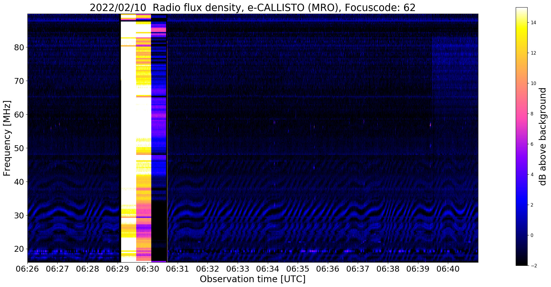Click the 50 MHz frequency tick label

(19, 148)
